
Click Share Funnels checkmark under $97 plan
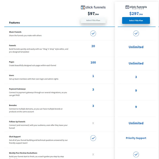click(x=93, y=33)
